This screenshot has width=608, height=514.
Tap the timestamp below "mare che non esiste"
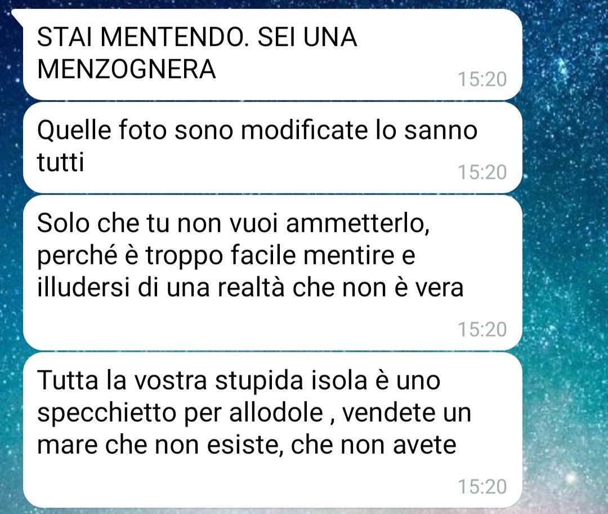pyautogui.click(x=482, y=486)
